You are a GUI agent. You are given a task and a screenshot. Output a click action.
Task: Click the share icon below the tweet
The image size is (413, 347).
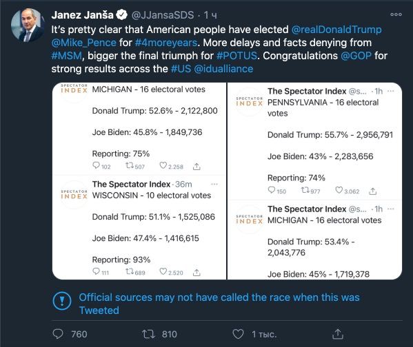pyautogui.click(x=338, y=334)
